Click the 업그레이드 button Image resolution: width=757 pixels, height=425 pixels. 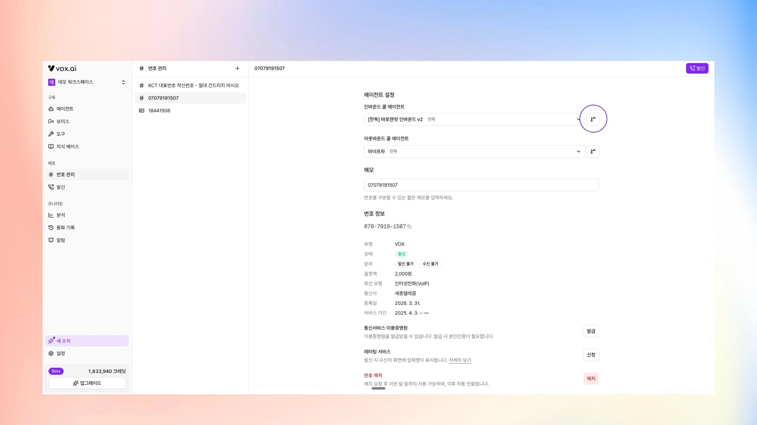87,383
